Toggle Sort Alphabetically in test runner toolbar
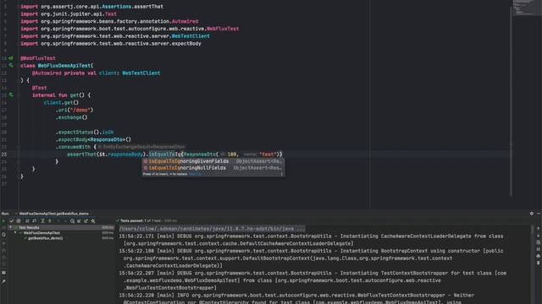The height and width of the screenshot is (304, 542). 27,221
